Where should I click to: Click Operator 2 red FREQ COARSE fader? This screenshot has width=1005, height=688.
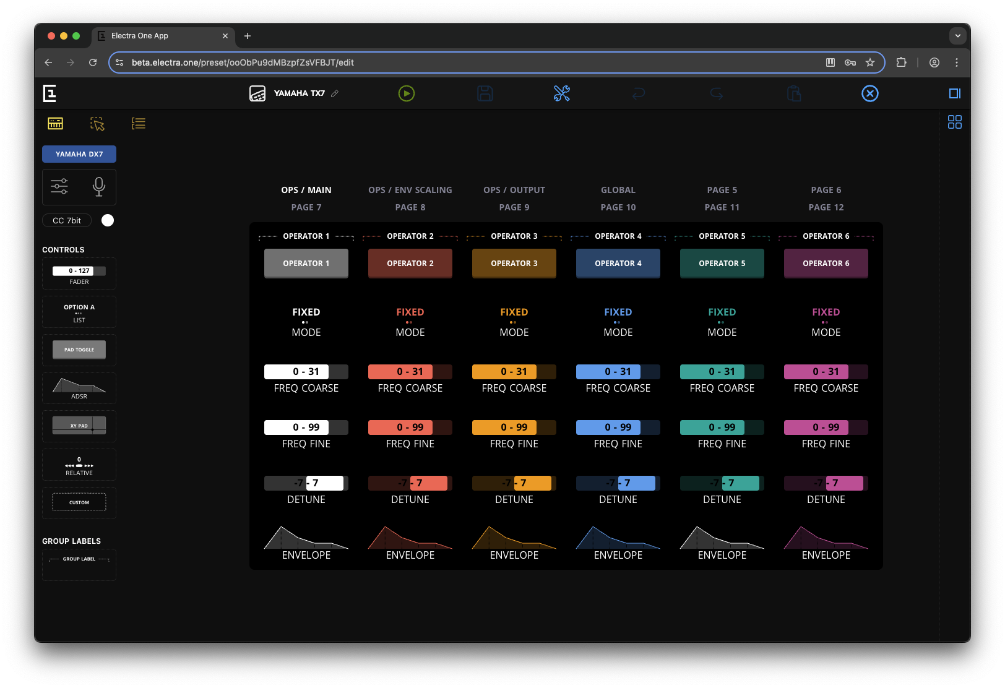(x=410, y=372)
